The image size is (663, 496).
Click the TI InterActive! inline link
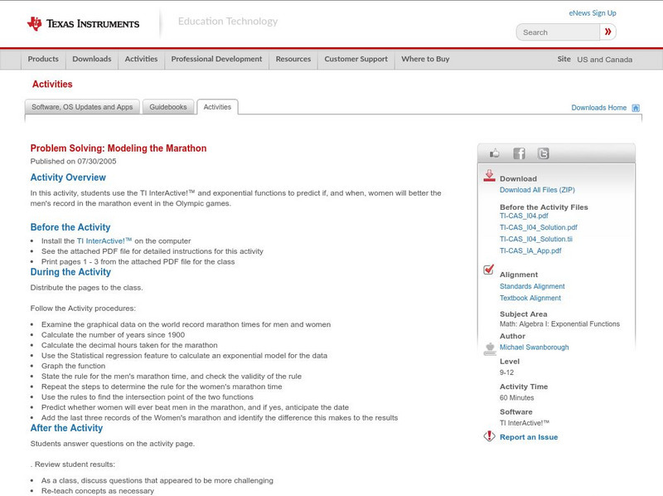pos(104,241)
